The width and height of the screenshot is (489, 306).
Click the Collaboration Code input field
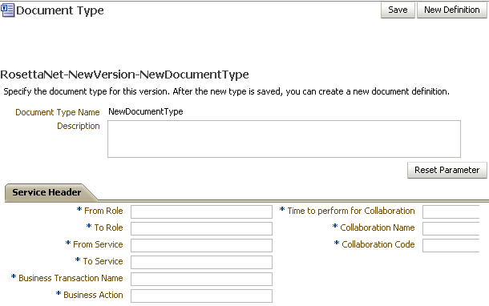point(451,246)
